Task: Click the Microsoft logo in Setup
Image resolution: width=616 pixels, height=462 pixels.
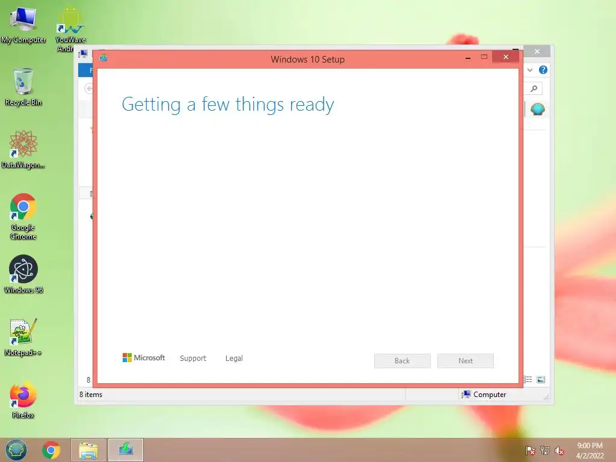Action: click(144, 357)
